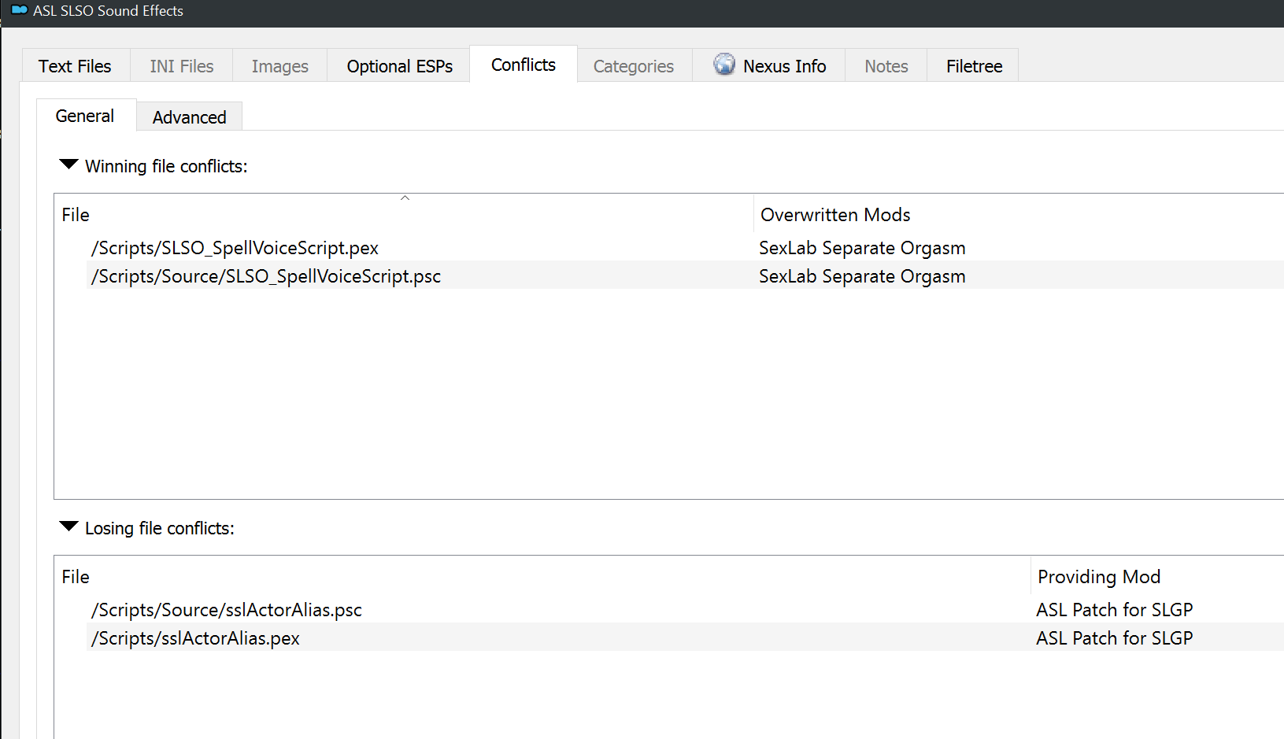Switch to the Images tab
The height and width of the screenshot is (739, 1284).
[x=279, y=66]
